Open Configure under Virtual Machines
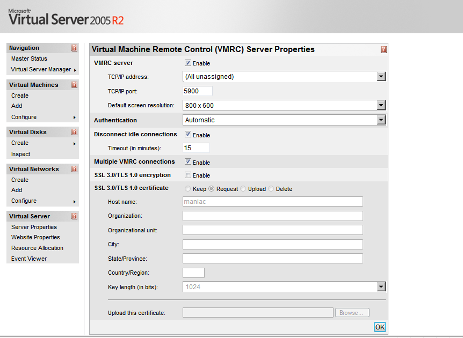463x338 pixels. click(x=24, y=117)
